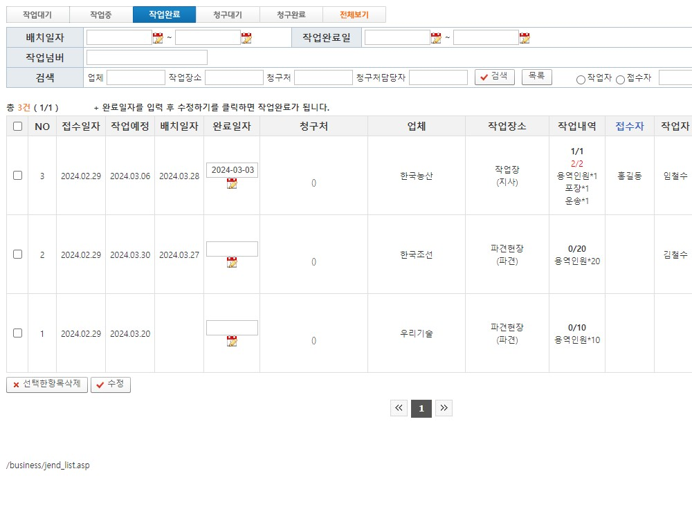Open calendar for 배치일자 start date
This screenshot has height=527, width=692.
coord(158,38)
